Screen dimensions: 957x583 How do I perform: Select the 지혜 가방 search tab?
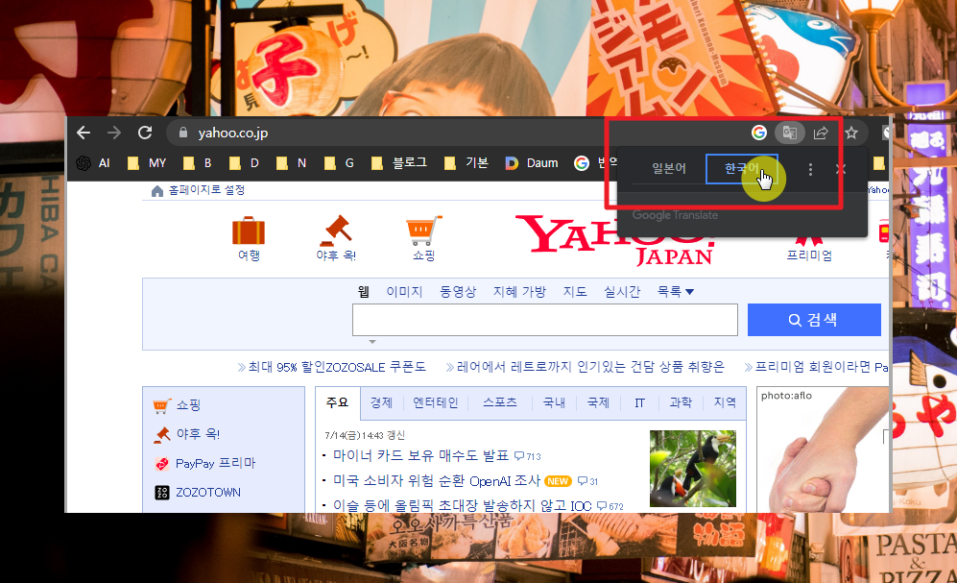tap(519, 292)
